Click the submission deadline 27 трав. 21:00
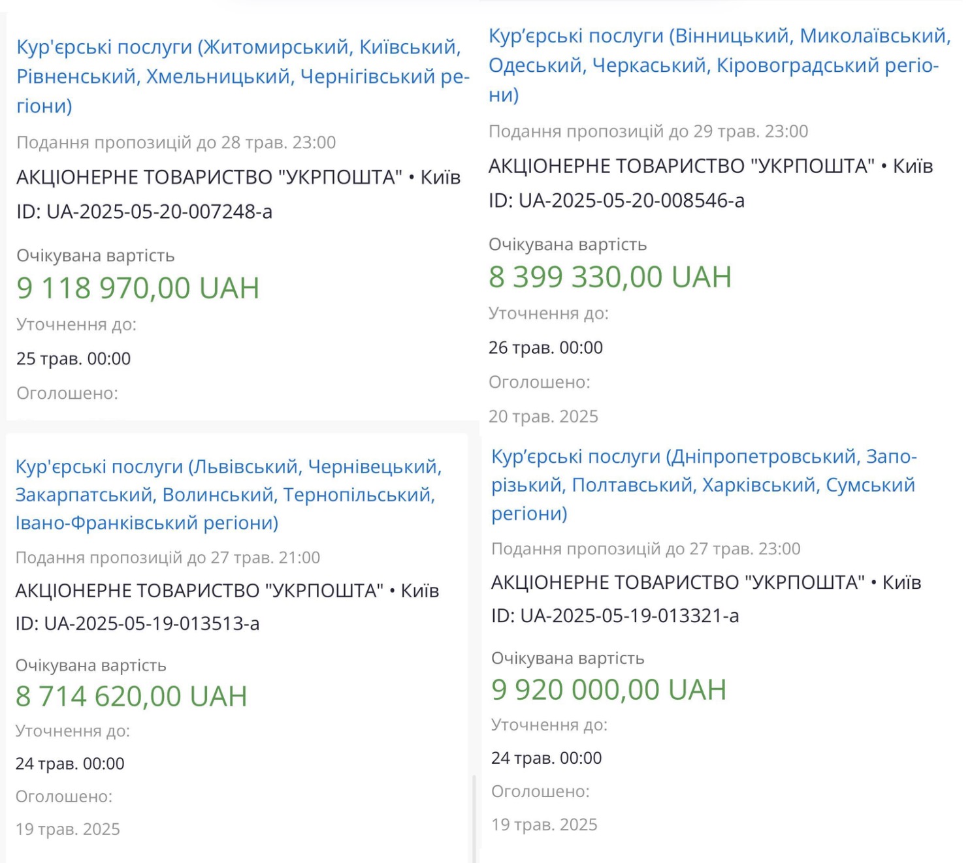The image size is (972, 863). [x=265, y=557]
